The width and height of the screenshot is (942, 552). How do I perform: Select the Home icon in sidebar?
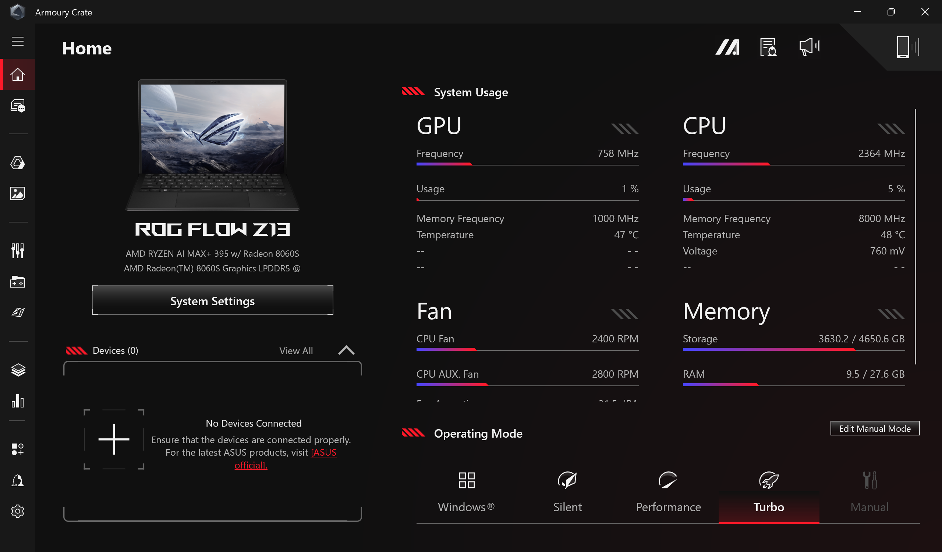pos(18,74)
